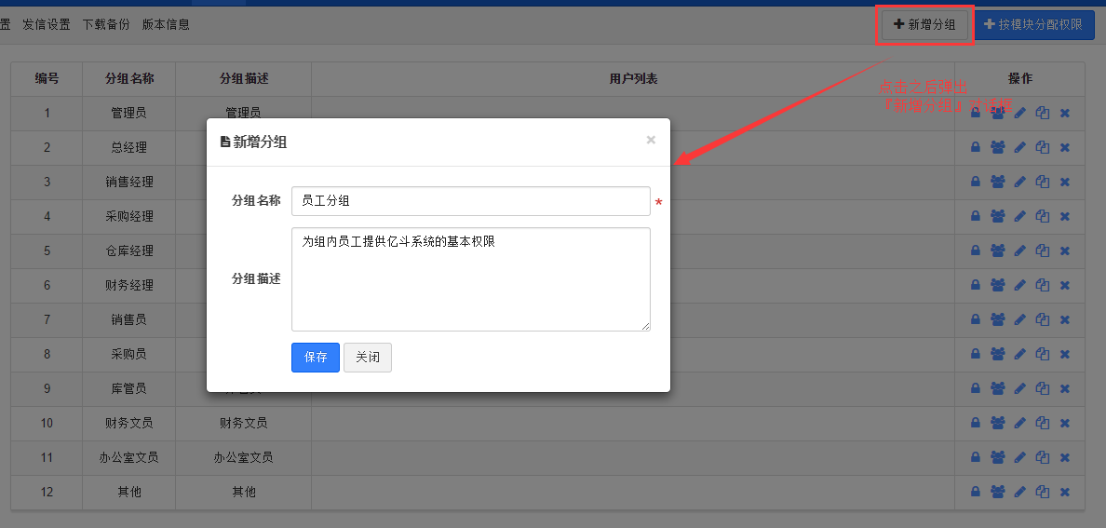The height and width of the screenshot is (528, 1106).
Task: Open the 版本信息 menu item
Action: coord(166,25)
